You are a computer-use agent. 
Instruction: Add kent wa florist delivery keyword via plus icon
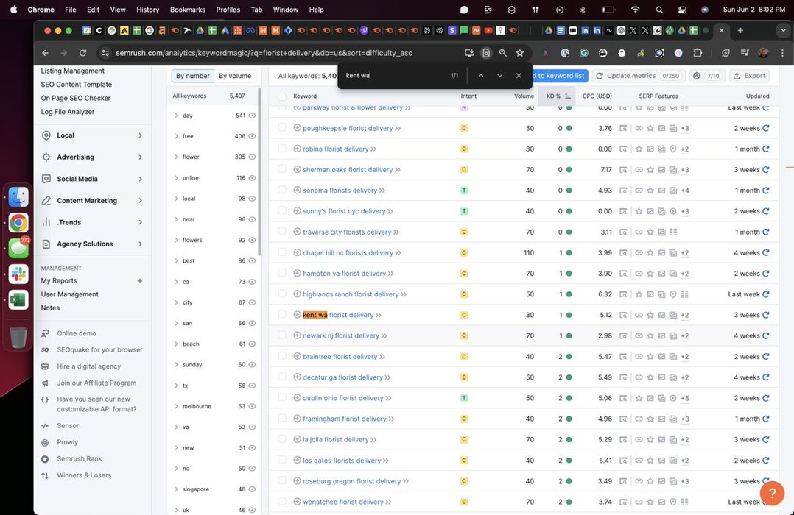298,315
